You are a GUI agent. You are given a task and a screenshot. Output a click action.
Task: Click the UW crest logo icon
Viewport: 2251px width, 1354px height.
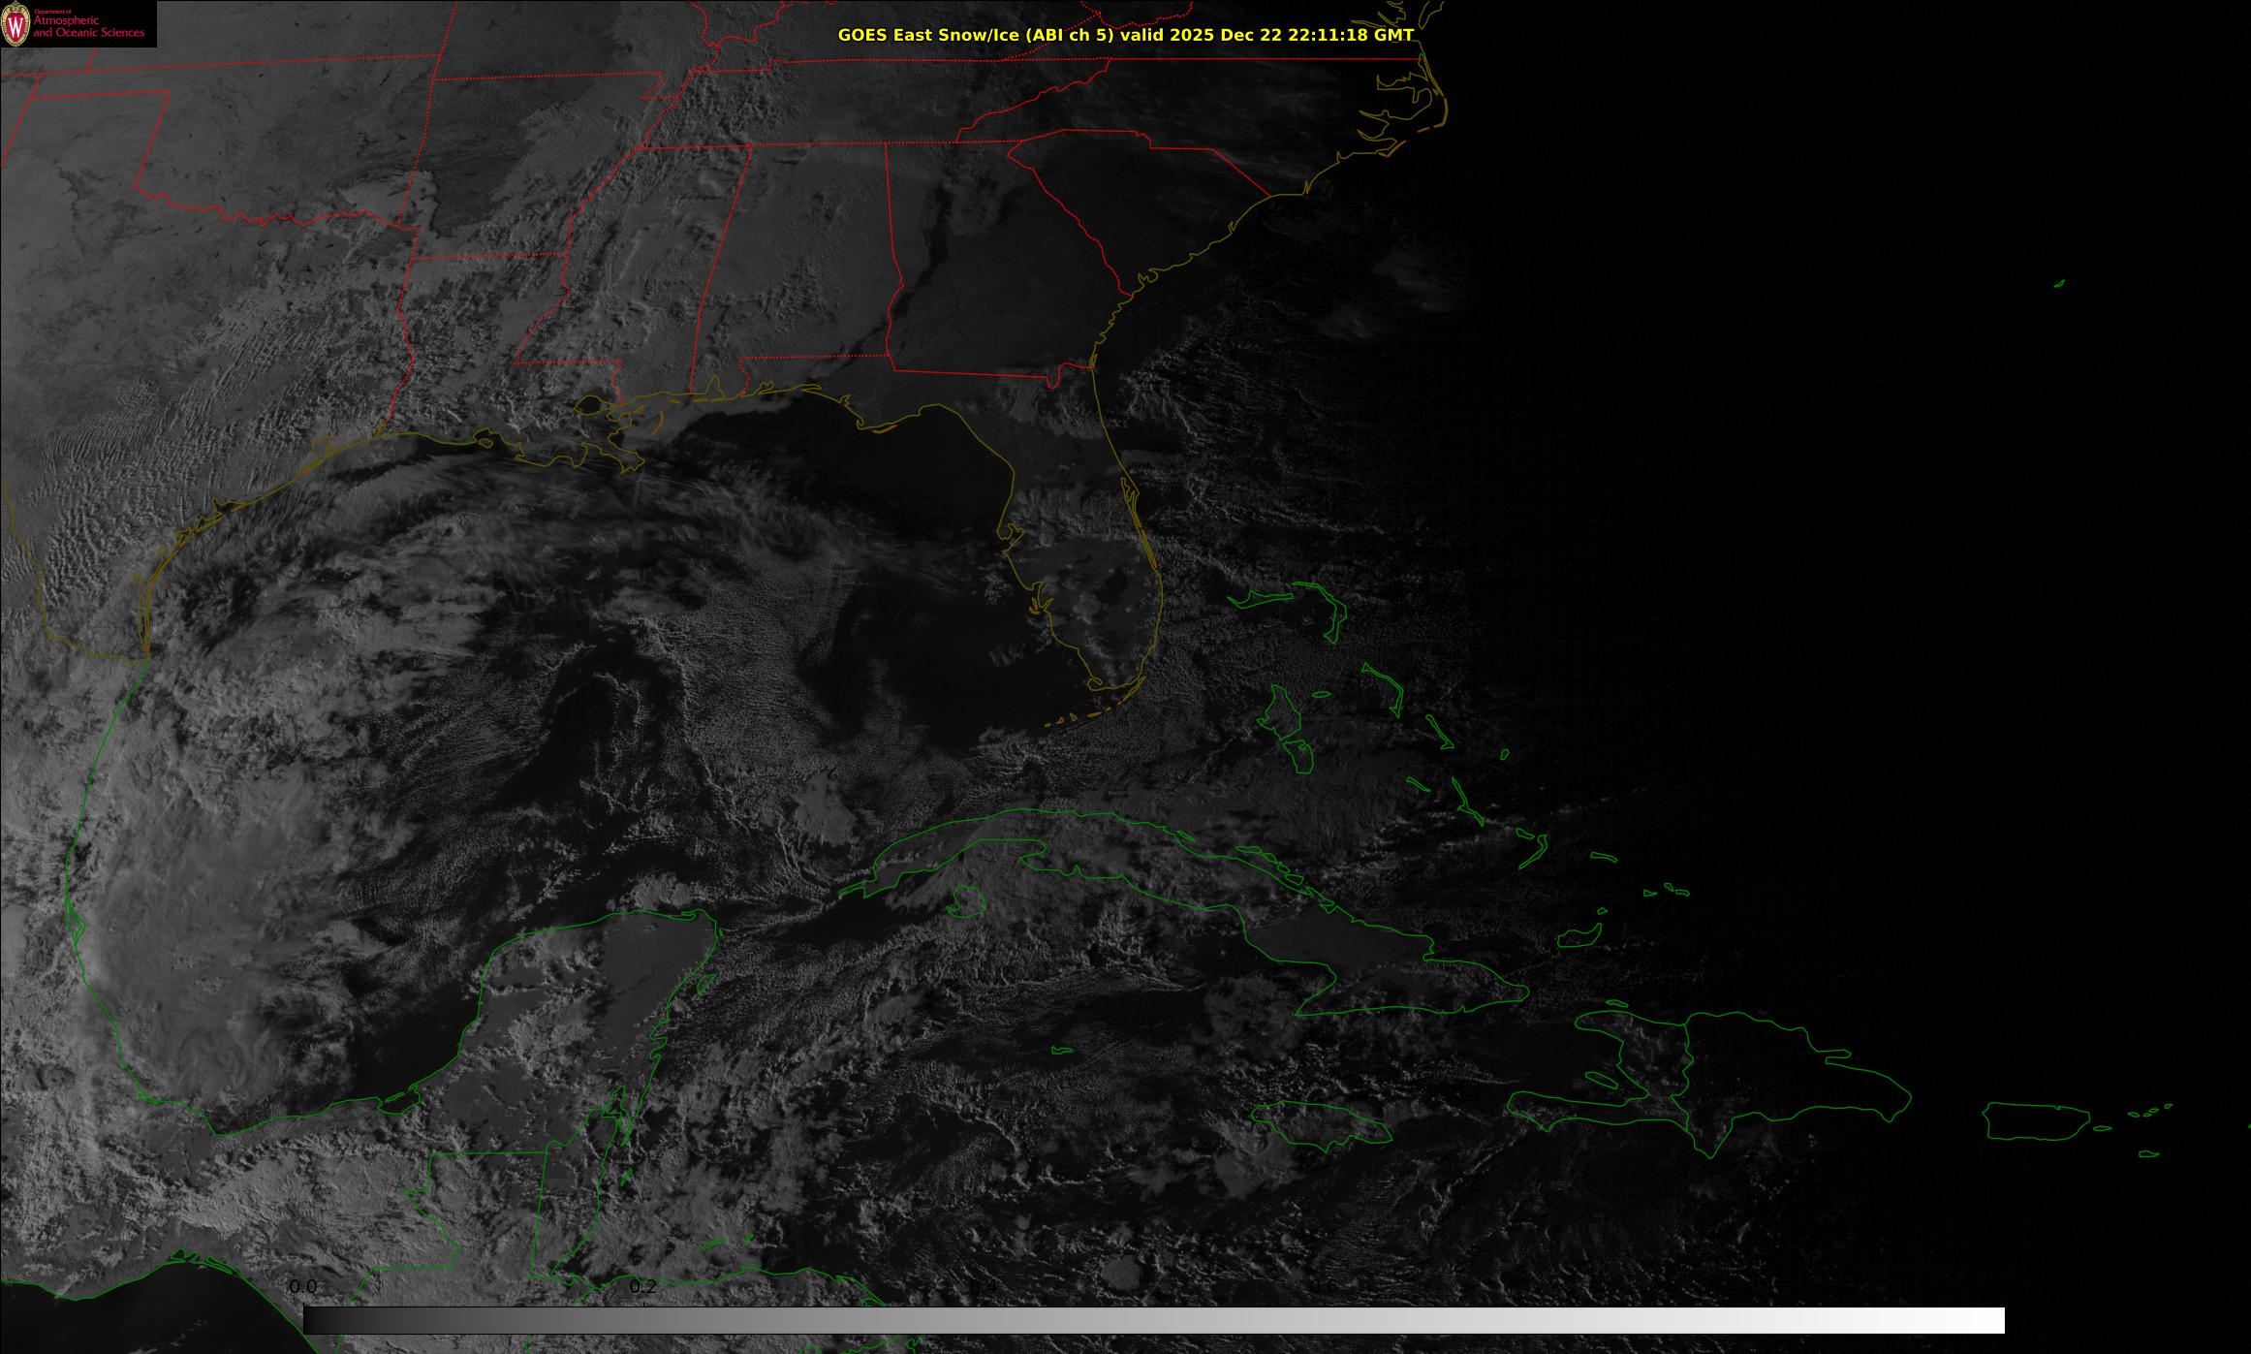[x=16, y=23]
